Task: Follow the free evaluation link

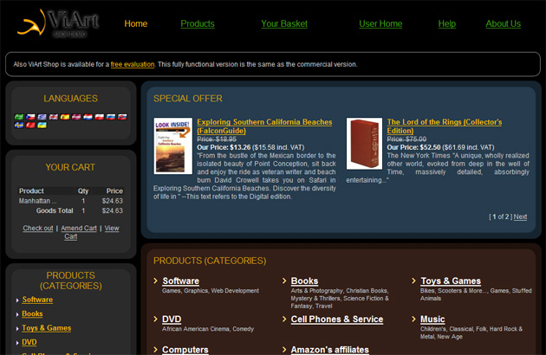Action: [x=133, y=64]
